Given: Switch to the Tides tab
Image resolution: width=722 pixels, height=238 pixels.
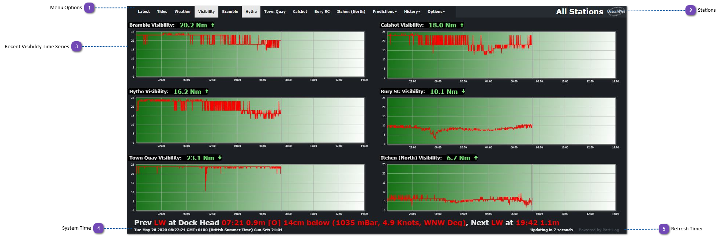Looking at the screenshot, I should click(x=162, y=12).
